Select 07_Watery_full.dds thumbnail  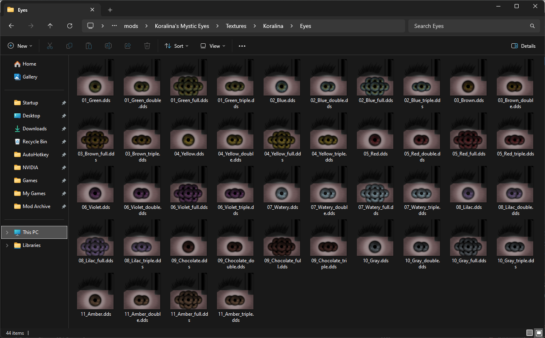click(375, 184)
